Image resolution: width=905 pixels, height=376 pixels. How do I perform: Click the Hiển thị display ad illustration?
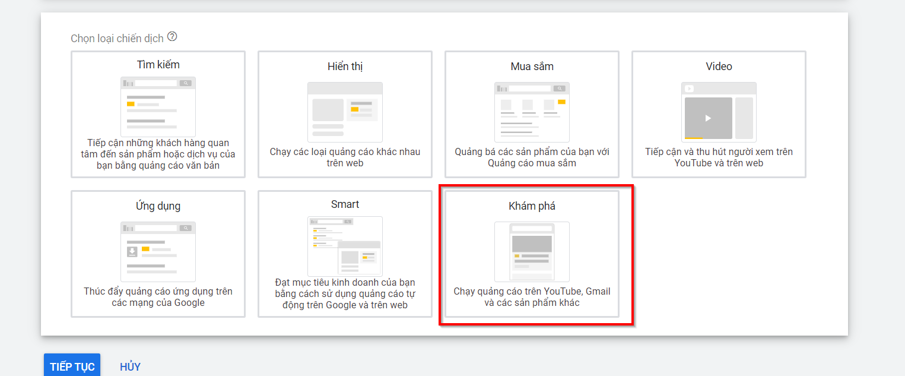click(x=345, y=112)
